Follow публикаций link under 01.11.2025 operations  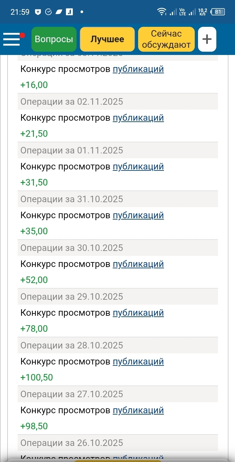pyautogui.click(x=138, y=167)
